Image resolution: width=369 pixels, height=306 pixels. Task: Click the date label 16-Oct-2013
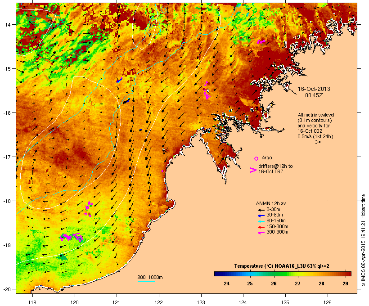(x=314, y=89)
